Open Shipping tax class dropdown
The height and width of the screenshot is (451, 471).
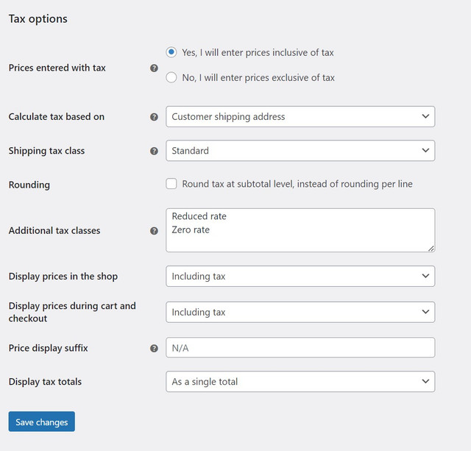click(x=300, y=150)
